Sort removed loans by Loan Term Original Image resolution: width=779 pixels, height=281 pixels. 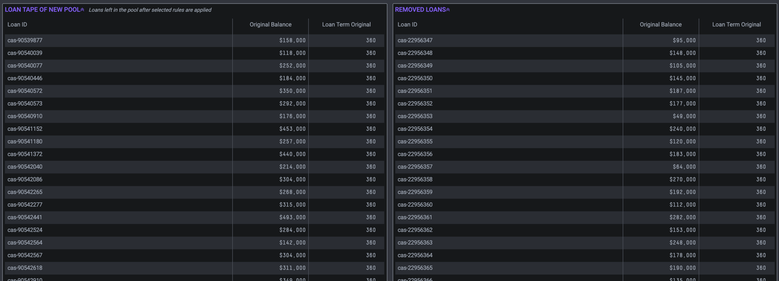point(736,24)
